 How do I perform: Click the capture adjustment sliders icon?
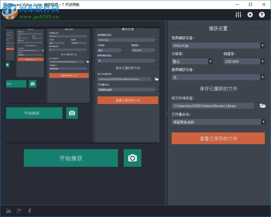pos(238,14)
